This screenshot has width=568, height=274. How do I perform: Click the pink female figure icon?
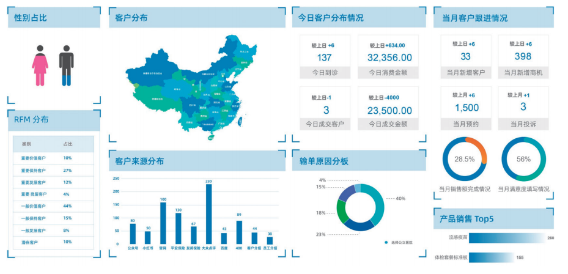point(40,65)
